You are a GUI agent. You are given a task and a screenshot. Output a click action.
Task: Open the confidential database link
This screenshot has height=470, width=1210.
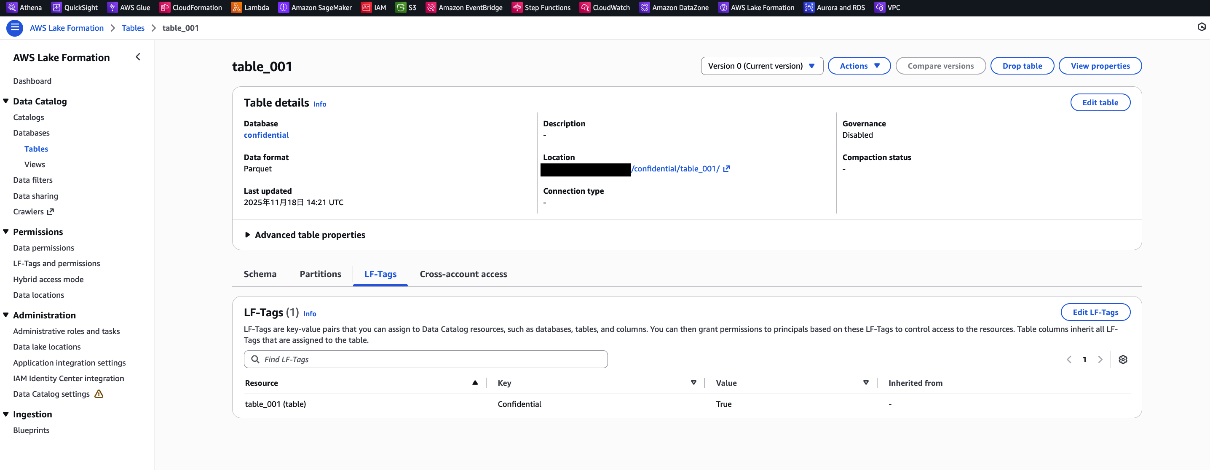[266, 135]
